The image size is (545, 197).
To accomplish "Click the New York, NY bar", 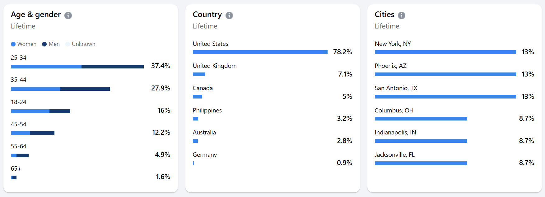I will coord(445,52).
